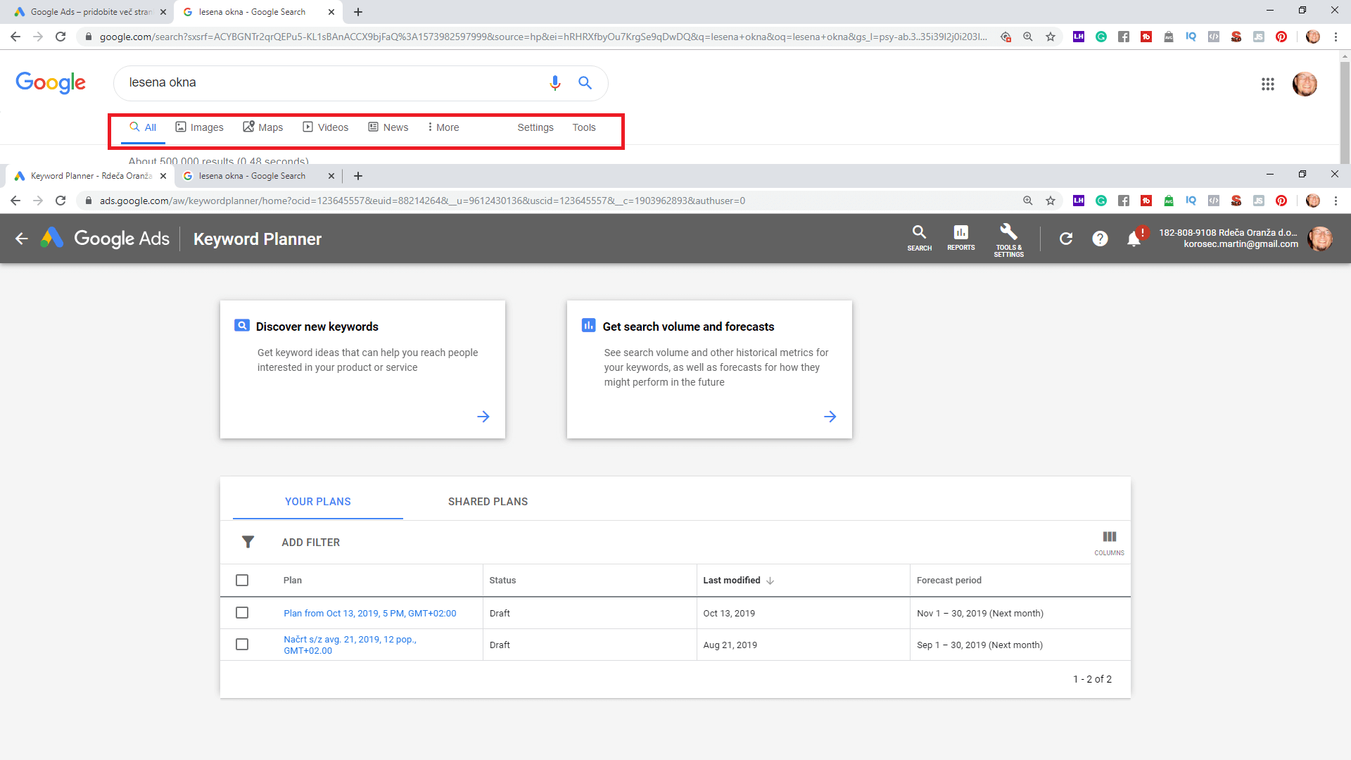Click the Search magnifier in Google Ads header

[919, 237]
